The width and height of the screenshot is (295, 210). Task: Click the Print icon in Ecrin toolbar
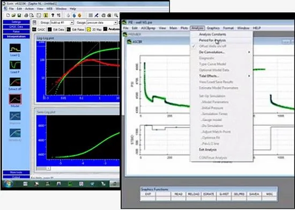click(x=26, y=15)
